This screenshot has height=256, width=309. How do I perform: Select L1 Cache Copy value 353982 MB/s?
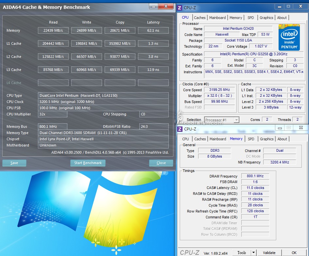[x=120, y=43]
